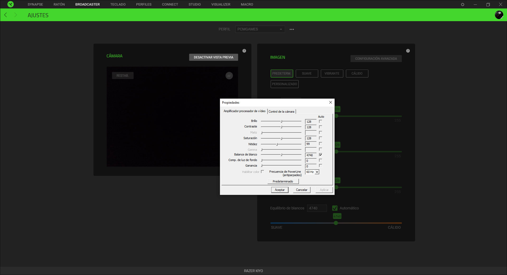Toggle Automático white balance checkbox
This screenshot has width=507, height=275.
pyautogui.click(x=335, y=208)
